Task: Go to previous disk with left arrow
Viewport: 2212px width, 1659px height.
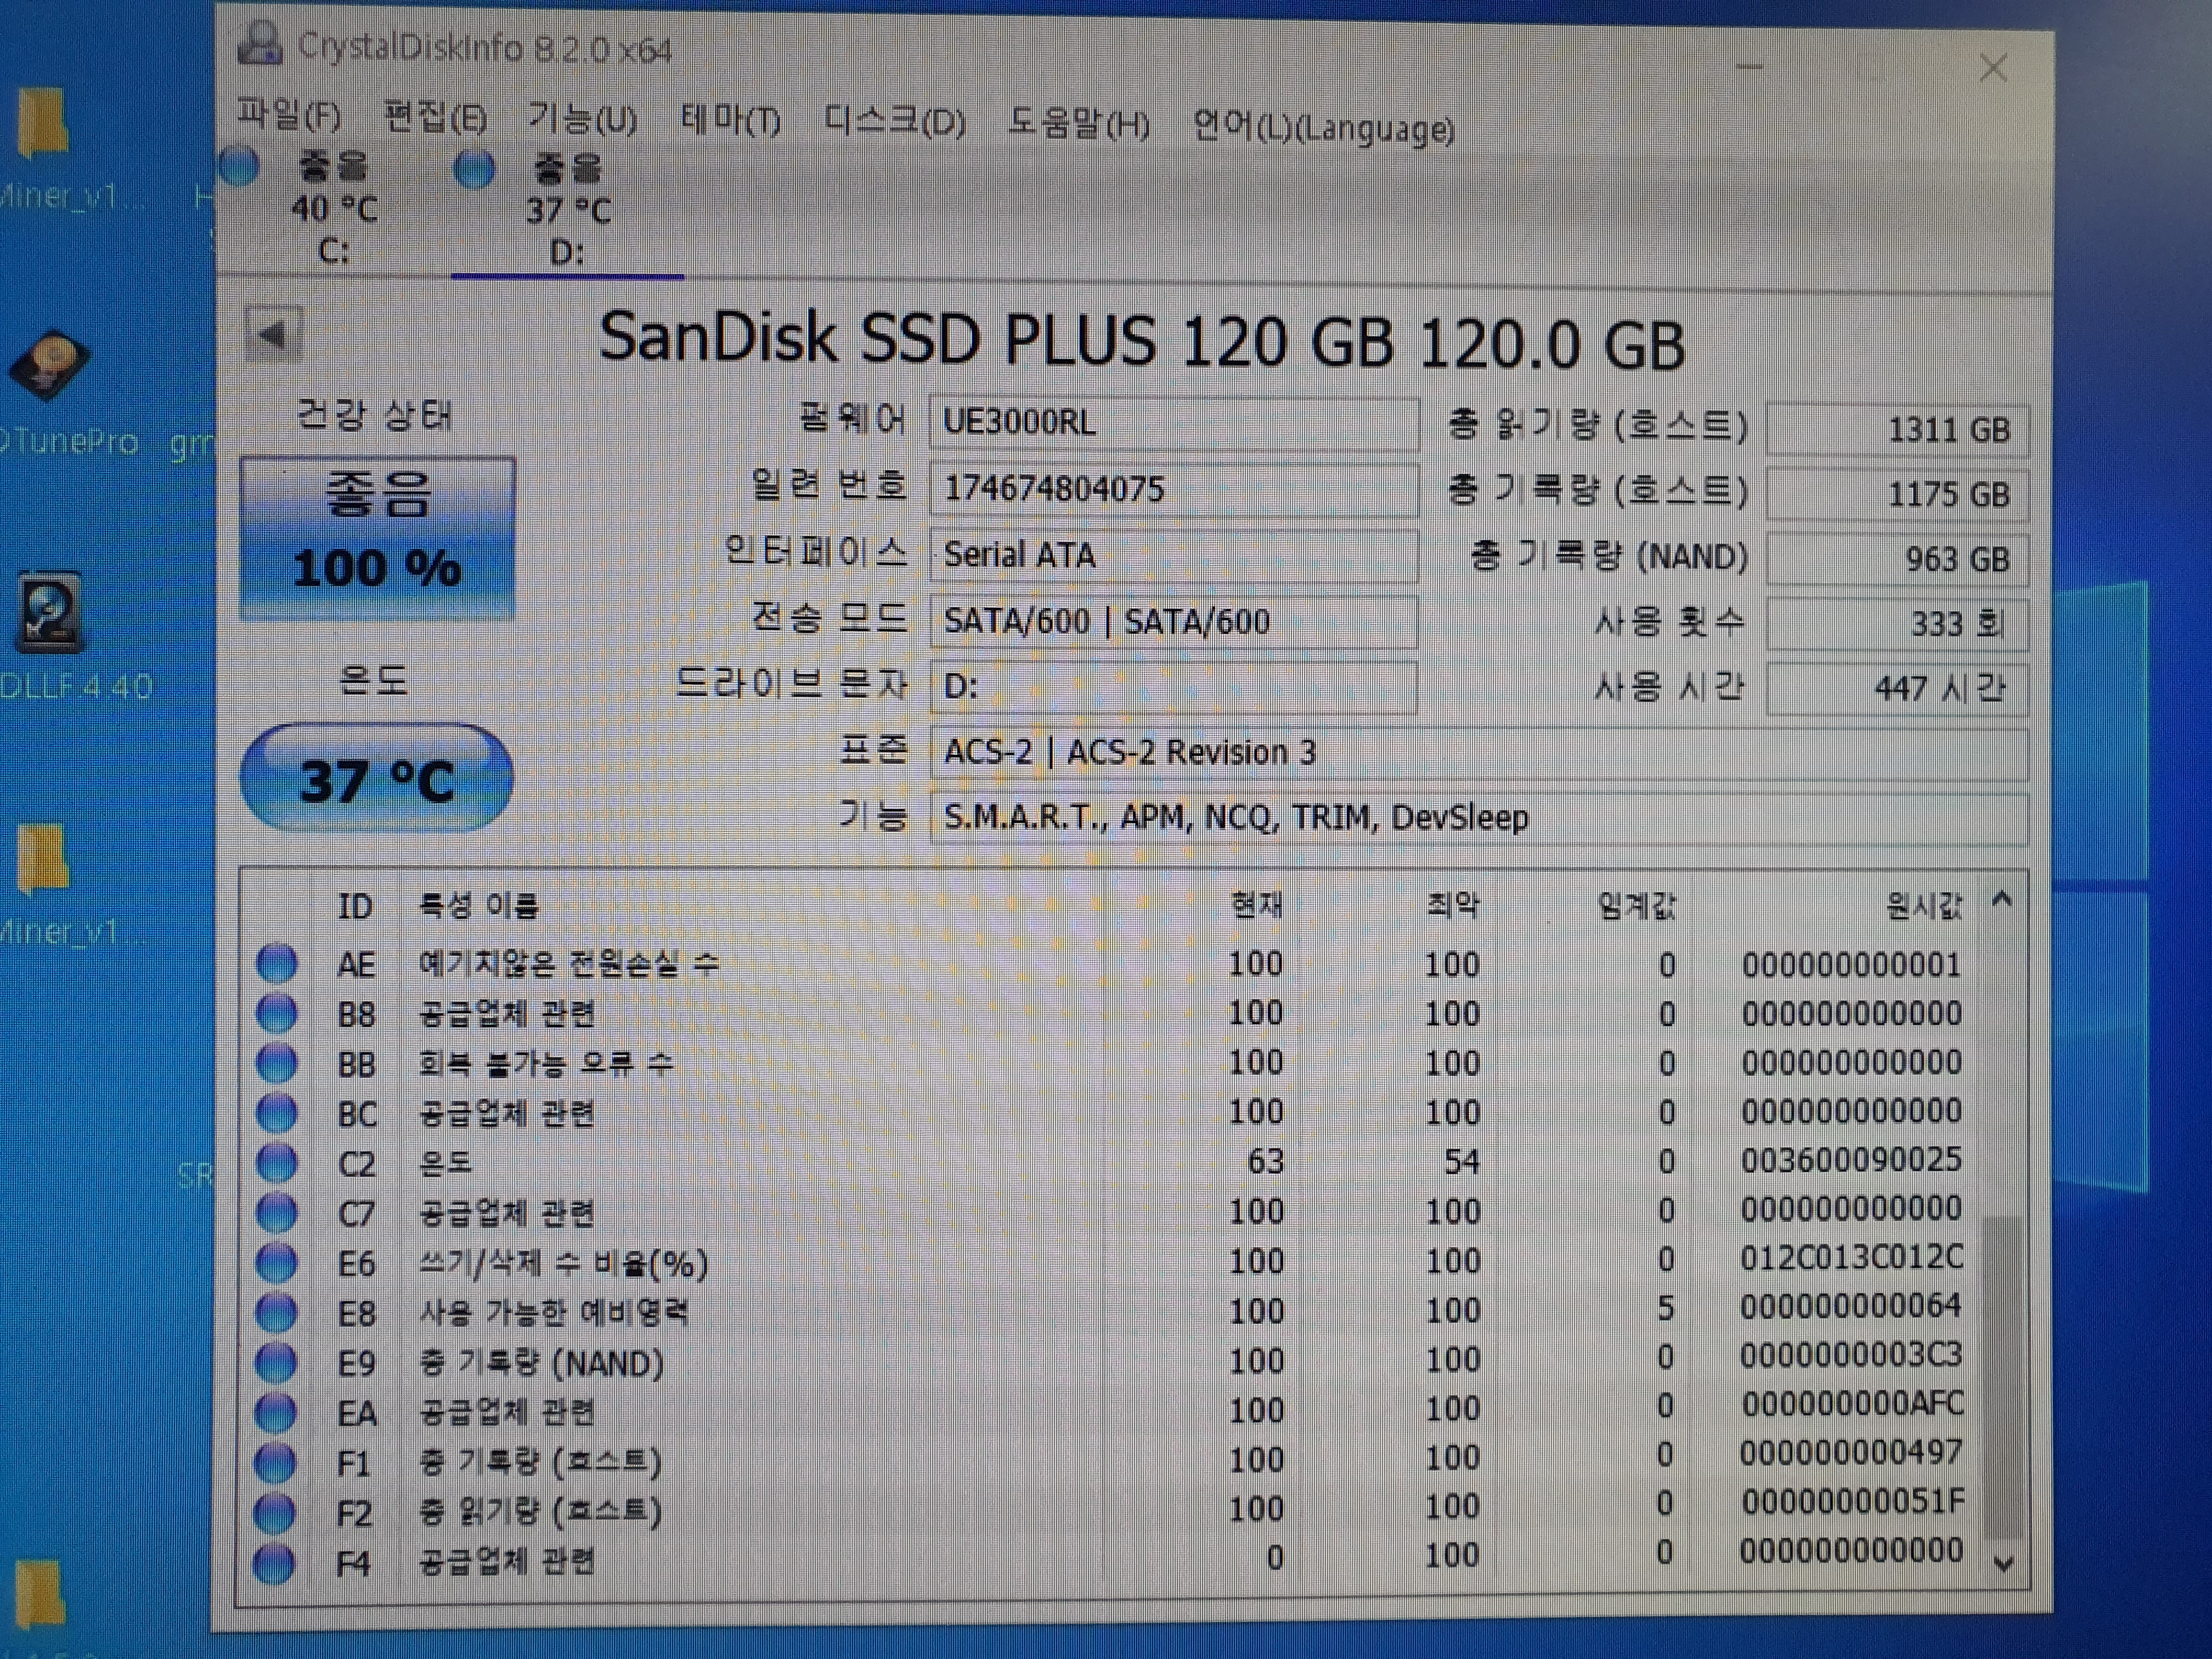Action: tap(273, 334)
